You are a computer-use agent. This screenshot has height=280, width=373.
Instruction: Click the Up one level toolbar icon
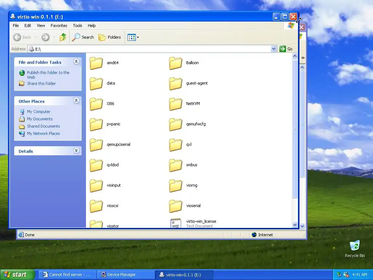(x=63, y=37)
